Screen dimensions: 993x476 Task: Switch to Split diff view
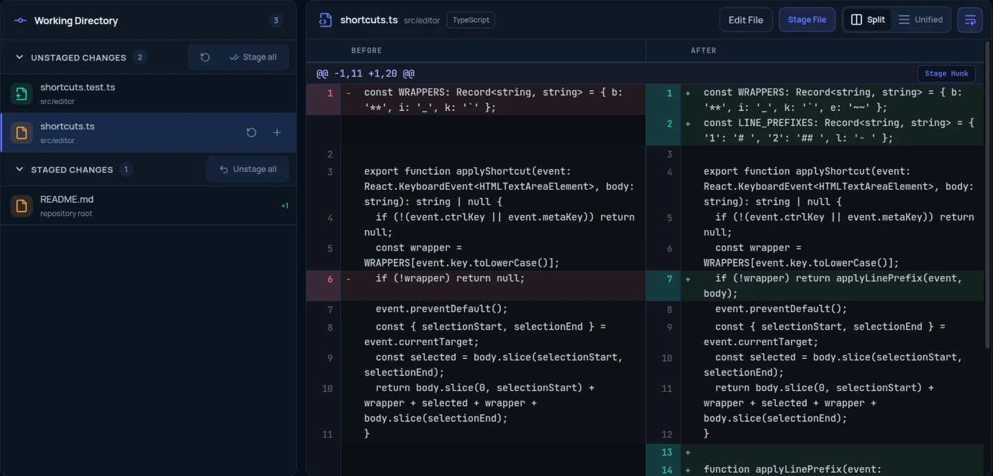868,20
